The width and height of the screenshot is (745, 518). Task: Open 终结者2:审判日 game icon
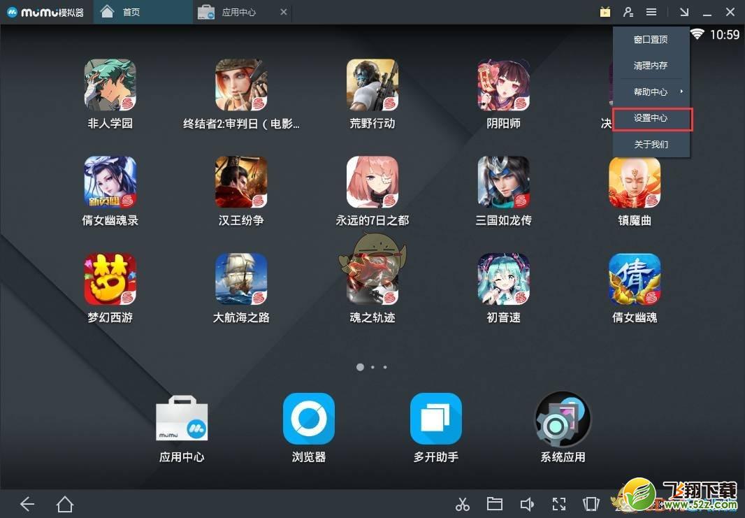(x=241, y=85)
